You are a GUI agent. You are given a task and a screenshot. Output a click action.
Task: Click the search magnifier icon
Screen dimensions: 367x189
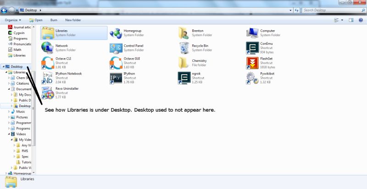(x=363, y=10)
